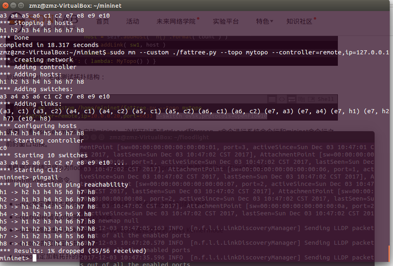Viewport: 393px width, 266px height.
Task: Maximize the mininet terminal window
Action: point(21,5)
